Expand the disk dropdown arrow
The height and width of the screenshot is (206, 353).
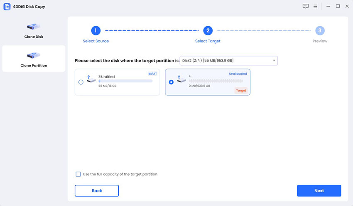[274, 61]
